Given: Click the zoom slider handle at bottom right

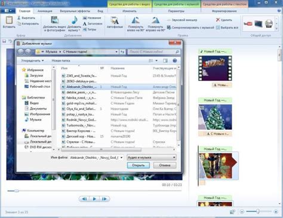Looking at the screenshot, I should 258,211.
